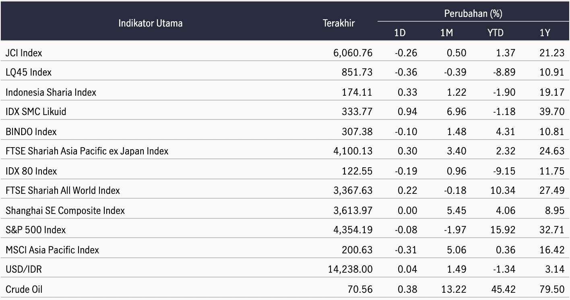
Task: Select FTSE All World 1Y change 27.49
Action: coord(553,191)
